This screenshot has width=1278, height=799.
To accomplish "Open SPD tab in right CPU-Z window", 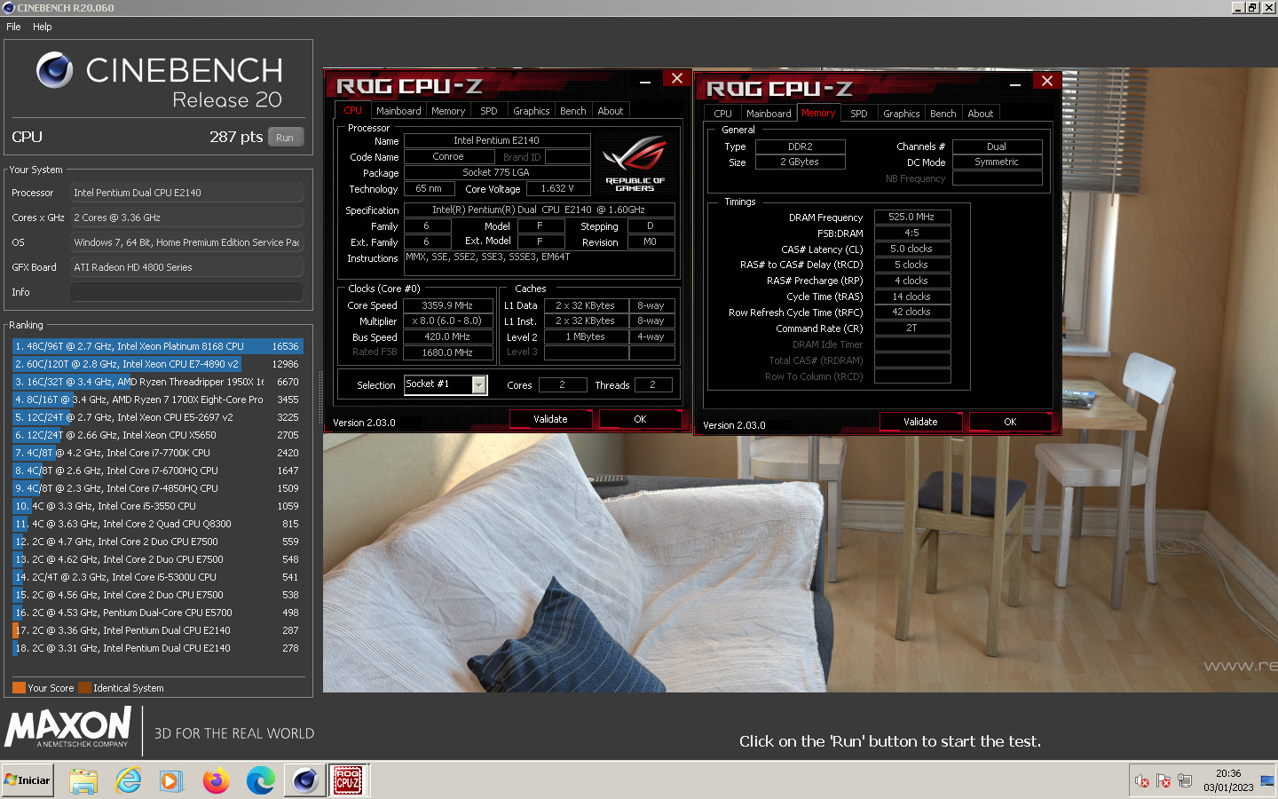I will [x=859, y=114].
